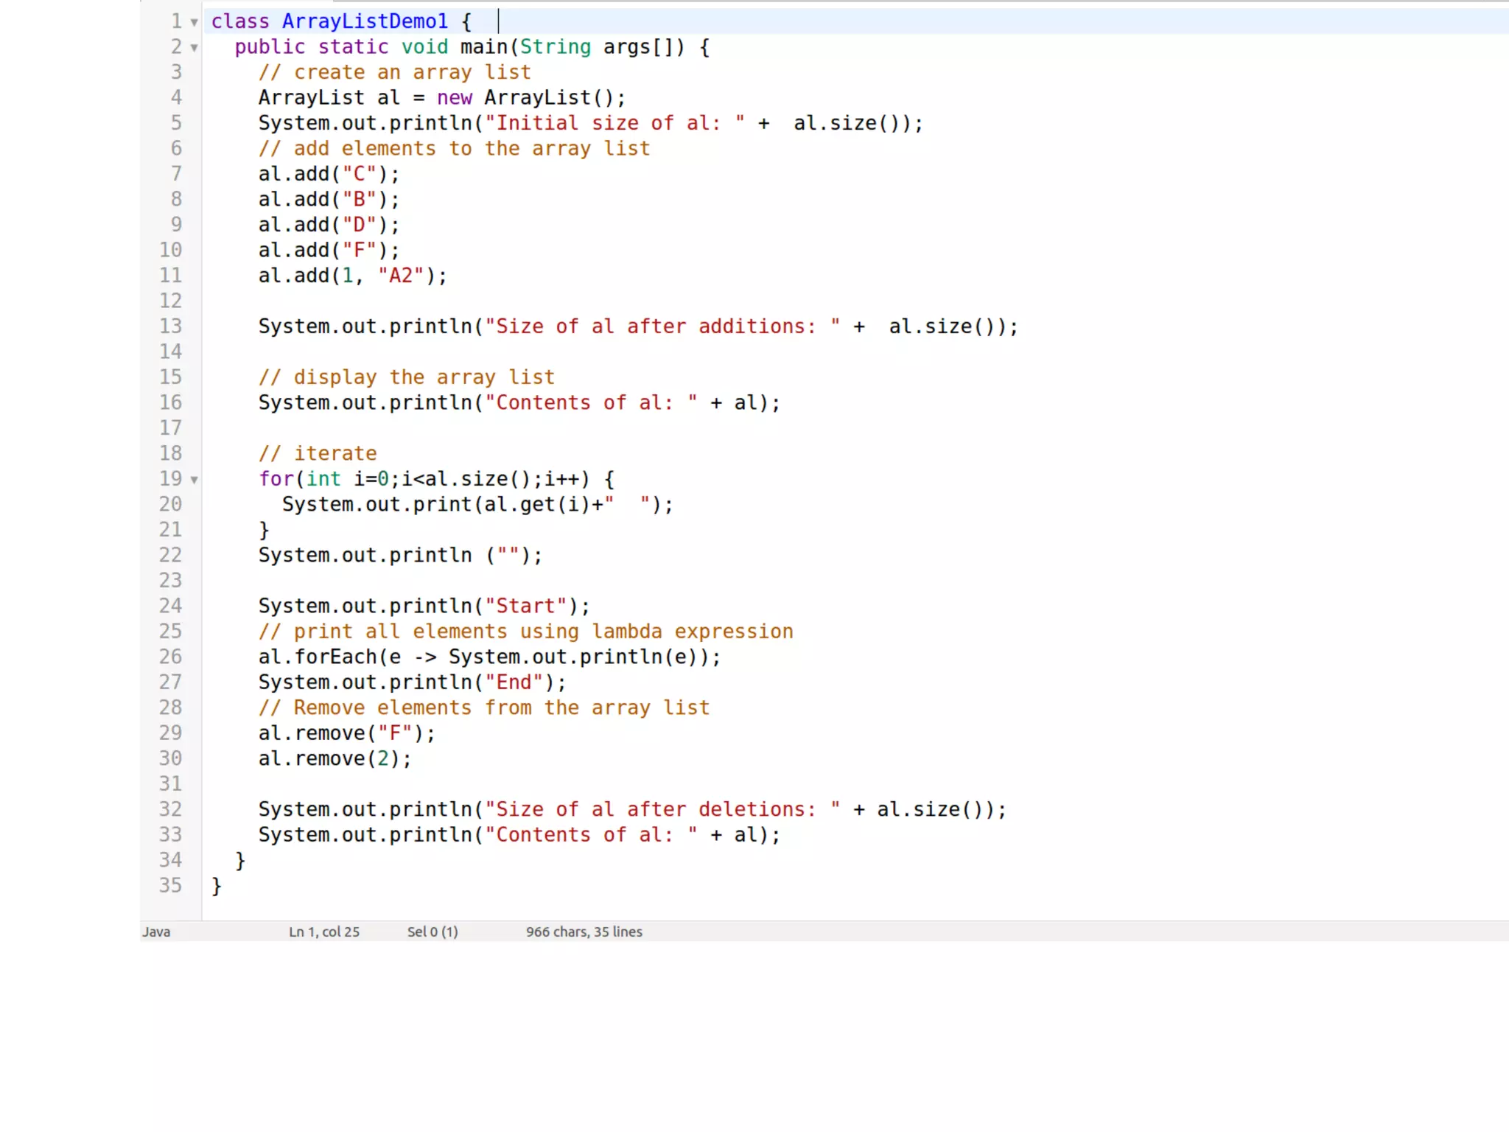The image size is (1509, 1132).
Task: Open the Java language selector in status bar
Action: click(x=156, y=932)
